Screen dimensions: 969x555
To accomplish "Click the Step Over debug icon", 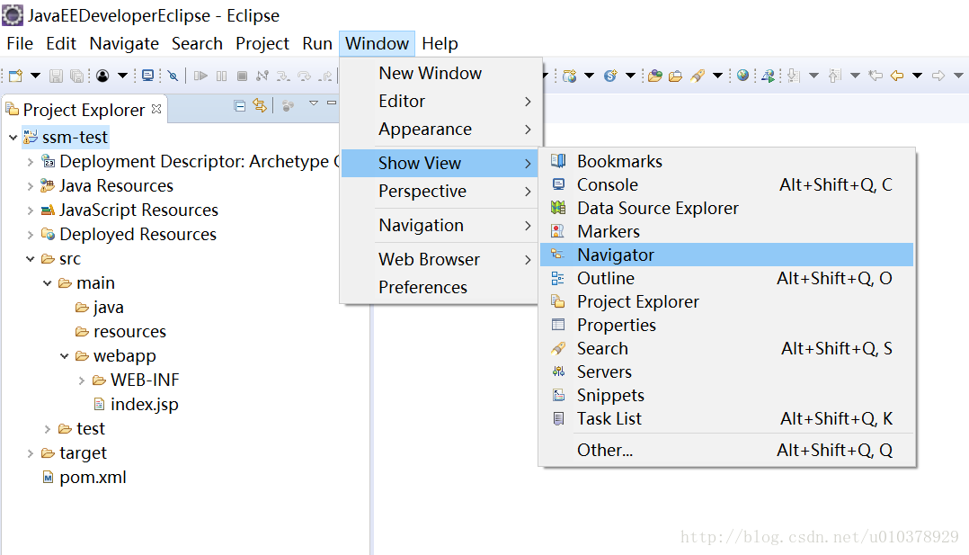I will pos(304,76).
